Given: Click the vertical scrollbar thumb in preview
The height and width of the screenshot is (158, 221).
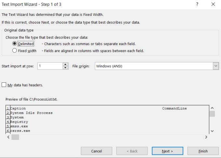Looking at the screenshot, I should (x=212, y=114).
